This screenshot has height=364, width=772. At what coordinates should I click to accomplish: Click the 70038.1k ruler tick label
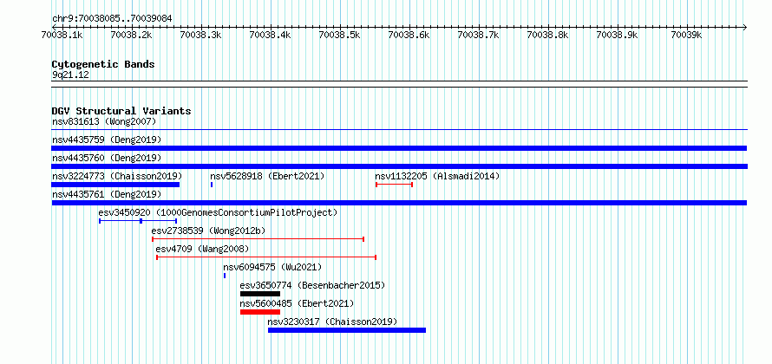tap(62, 35)
